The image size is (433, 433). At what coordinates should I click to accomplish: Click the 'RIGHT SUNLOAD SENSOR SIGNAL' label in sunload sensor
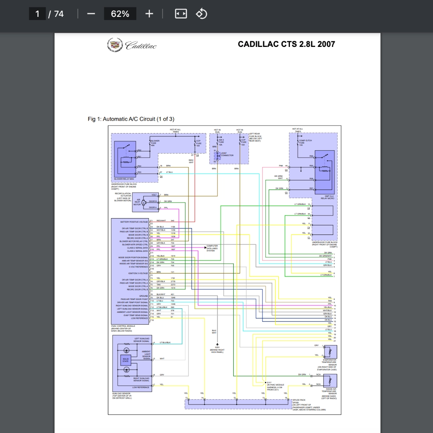click(x=141, y=379)
